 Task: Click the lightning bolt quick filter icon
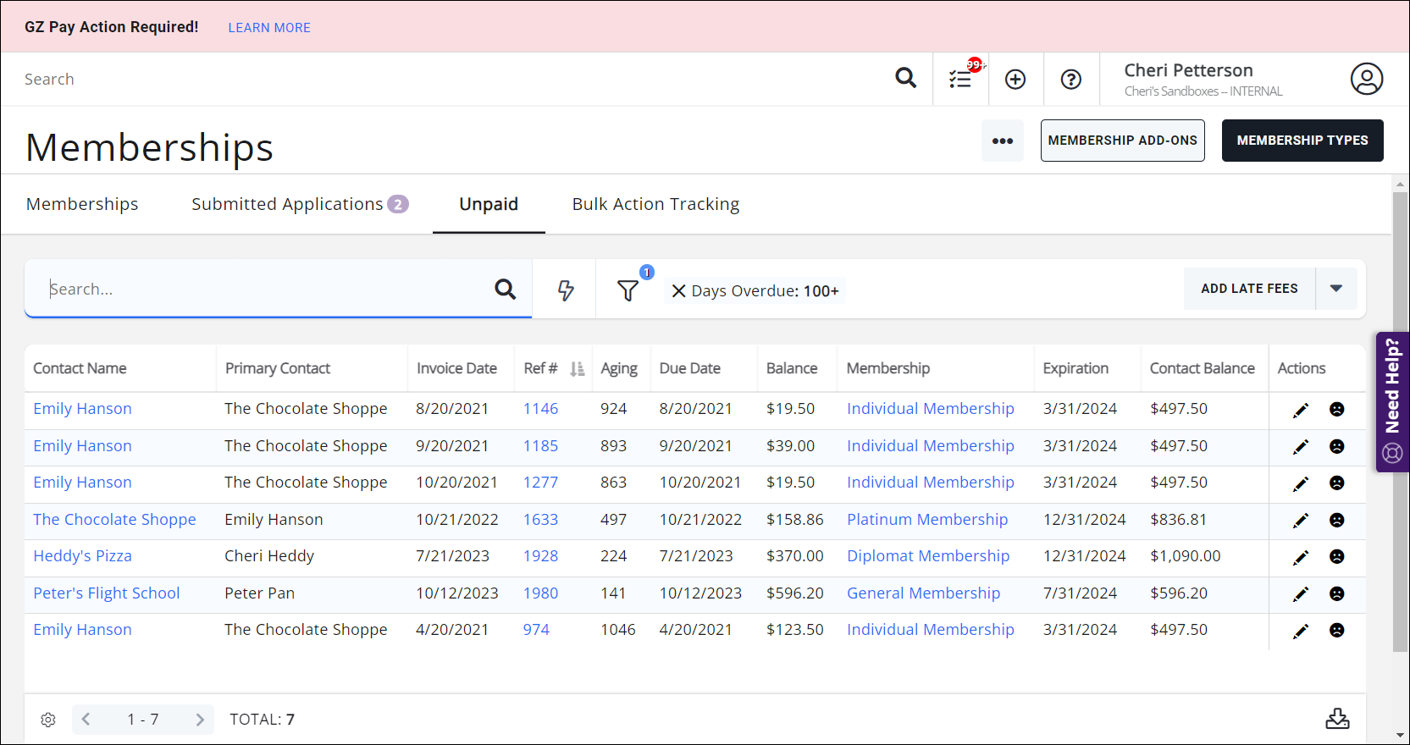point(565,290)
